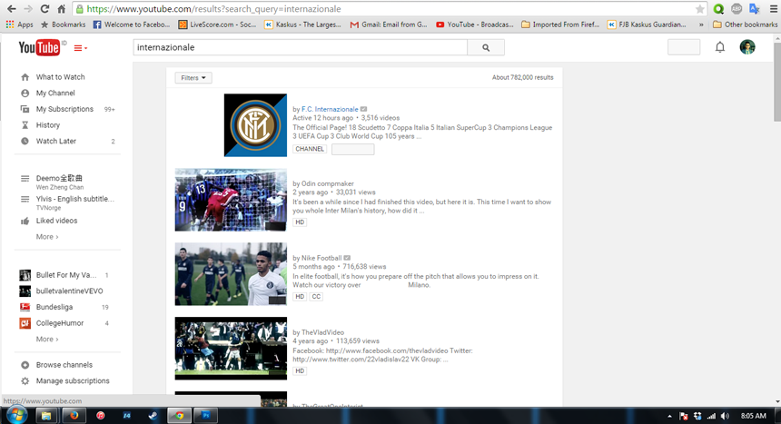781x424 pixels.
Task: Open the Bundesliga subscription
Action: pos(54,307)
